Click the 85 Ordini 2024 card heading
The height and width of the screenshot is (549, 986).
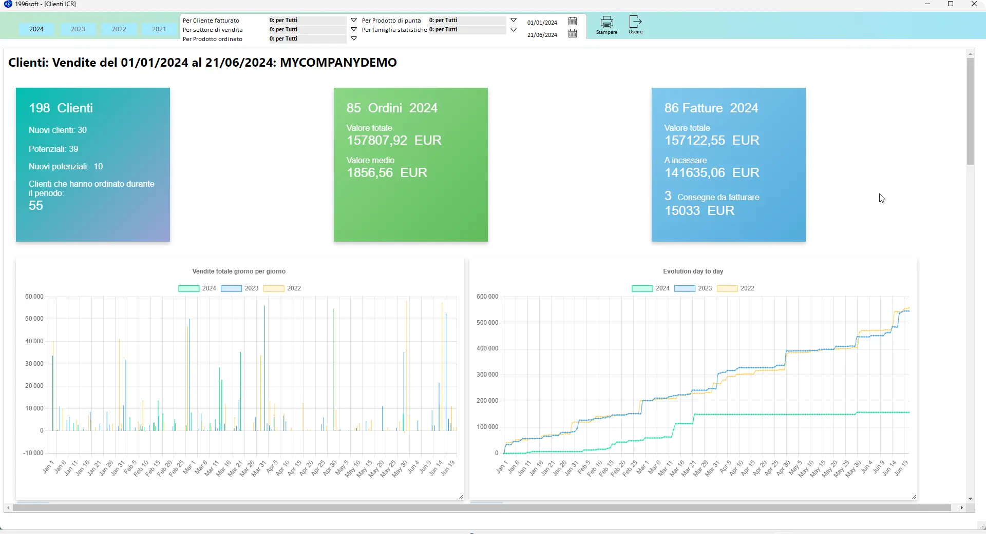tap(392, 108)
